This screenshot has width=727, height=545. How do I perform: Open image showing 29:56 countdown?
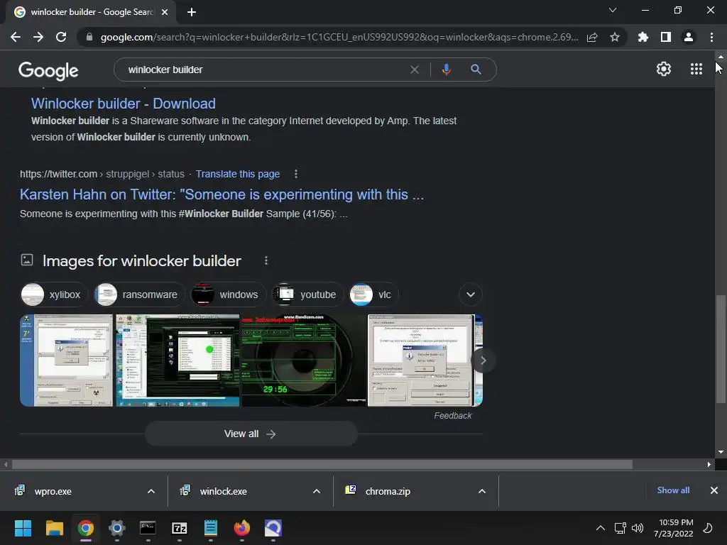[x=304, y=360]
